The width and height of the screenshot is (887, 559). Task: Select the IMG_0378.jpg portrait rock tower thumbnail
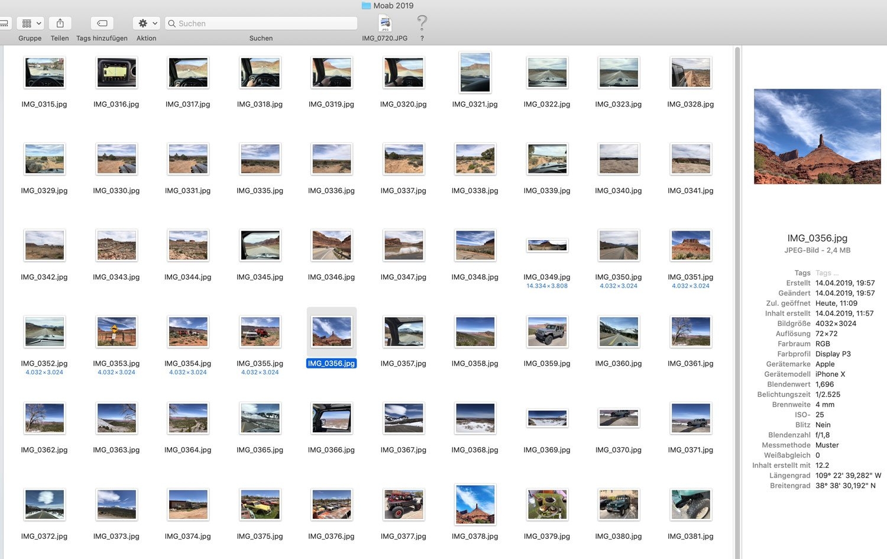(475, 504)
